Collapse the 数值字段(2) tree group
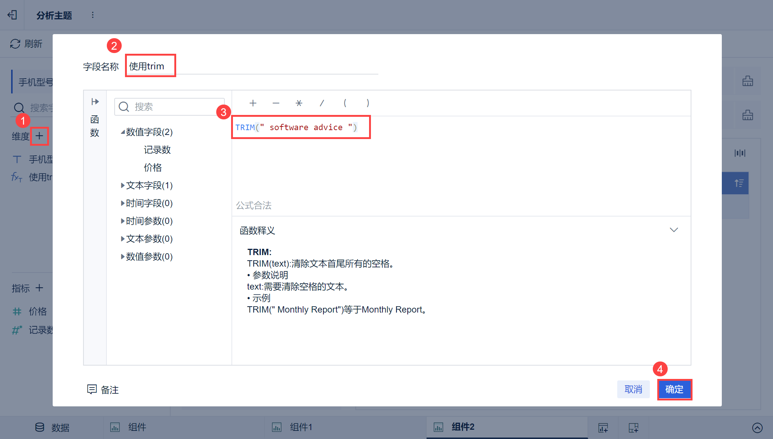Viewport: 773px width, 439px height. [x=122, y=132]
